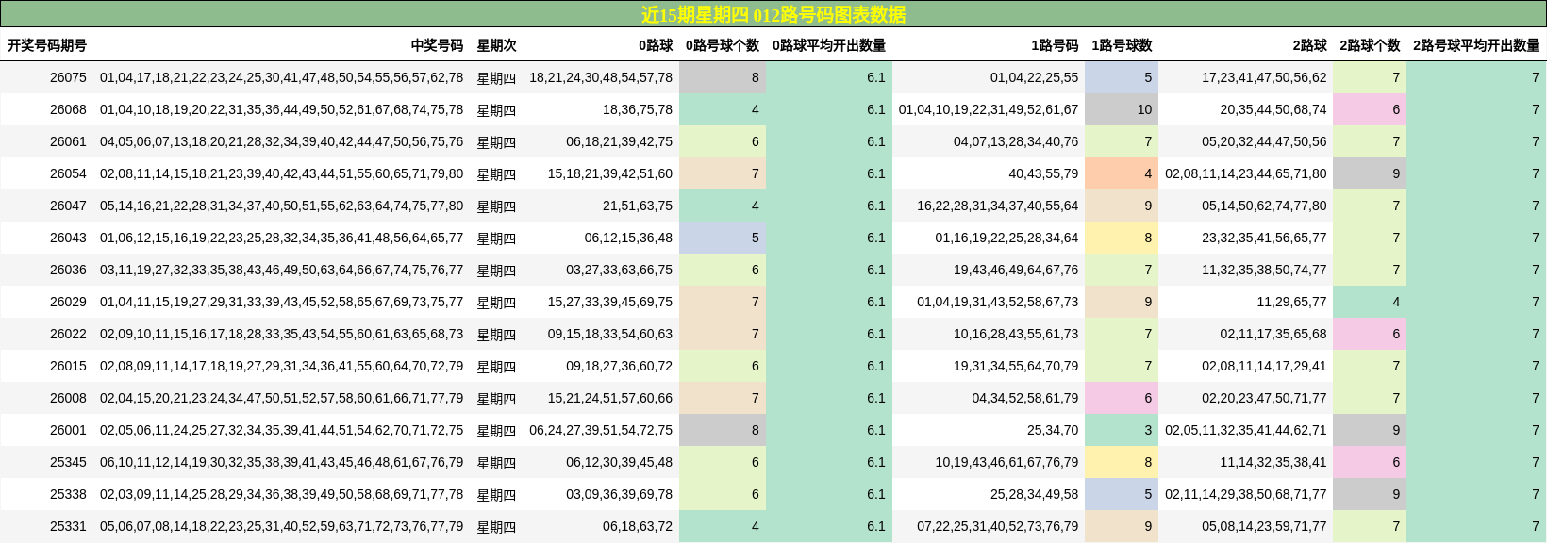
Task: Click the 2路球 column header
Action: pos(1309,45)
